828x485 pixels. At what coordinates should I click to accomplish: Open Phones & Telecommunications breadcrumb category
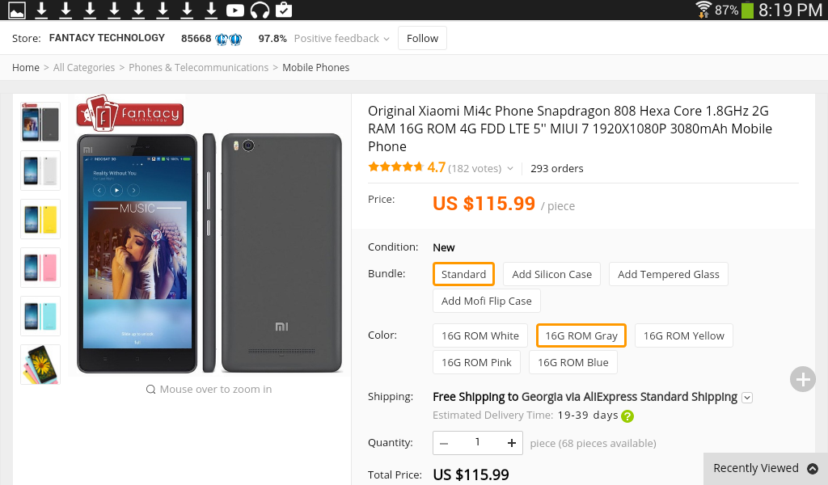[x=198, y=68]
